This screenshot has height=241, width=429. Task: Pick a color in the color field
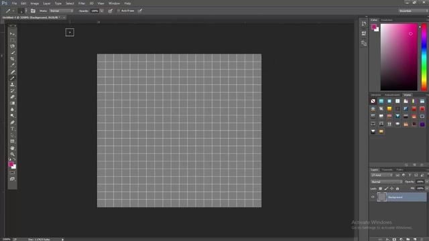pos(399,57)
